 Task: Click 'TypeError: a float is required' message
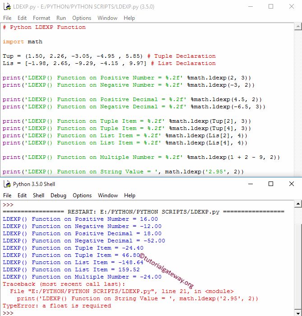pyautogui.click(x=57, y=306)
